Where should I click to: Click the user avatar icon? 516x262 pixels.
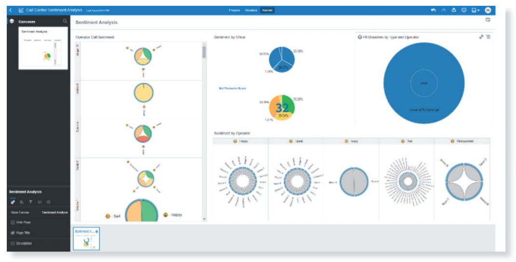pos(488,10)
